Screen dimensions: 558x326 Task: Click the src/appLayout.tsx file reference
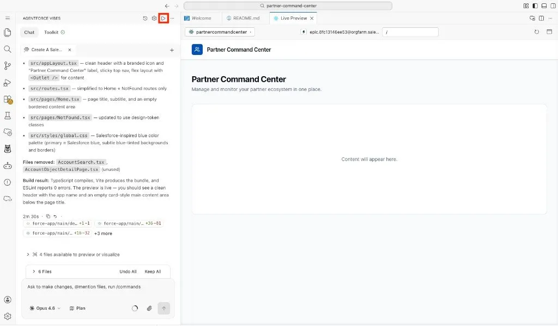pyautogui.click(x=53, y=63)
